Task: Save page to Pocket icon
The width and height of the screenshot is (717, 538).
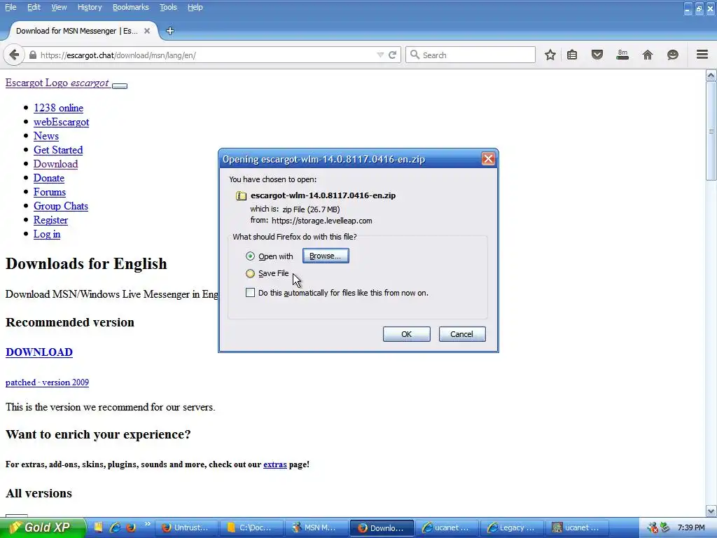Action: coord(597,55)
